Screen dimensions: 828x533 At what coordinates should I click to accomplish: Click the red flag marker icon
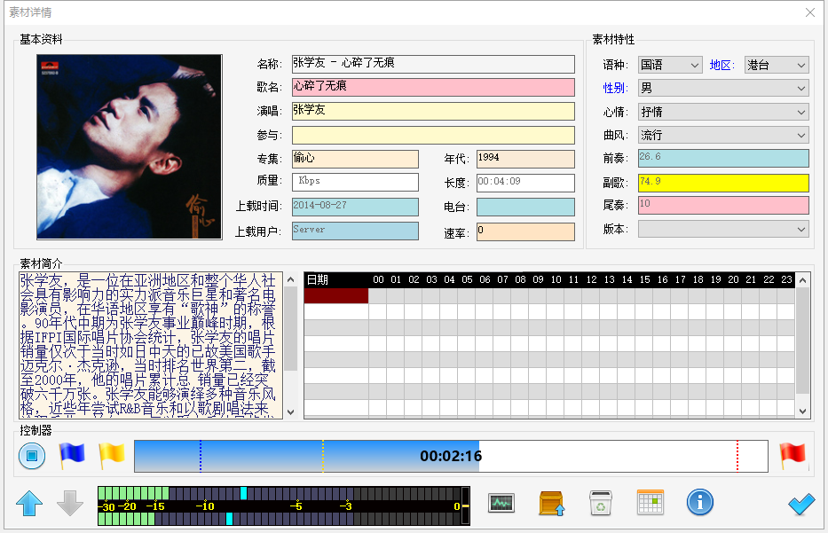tap(792, 456)
